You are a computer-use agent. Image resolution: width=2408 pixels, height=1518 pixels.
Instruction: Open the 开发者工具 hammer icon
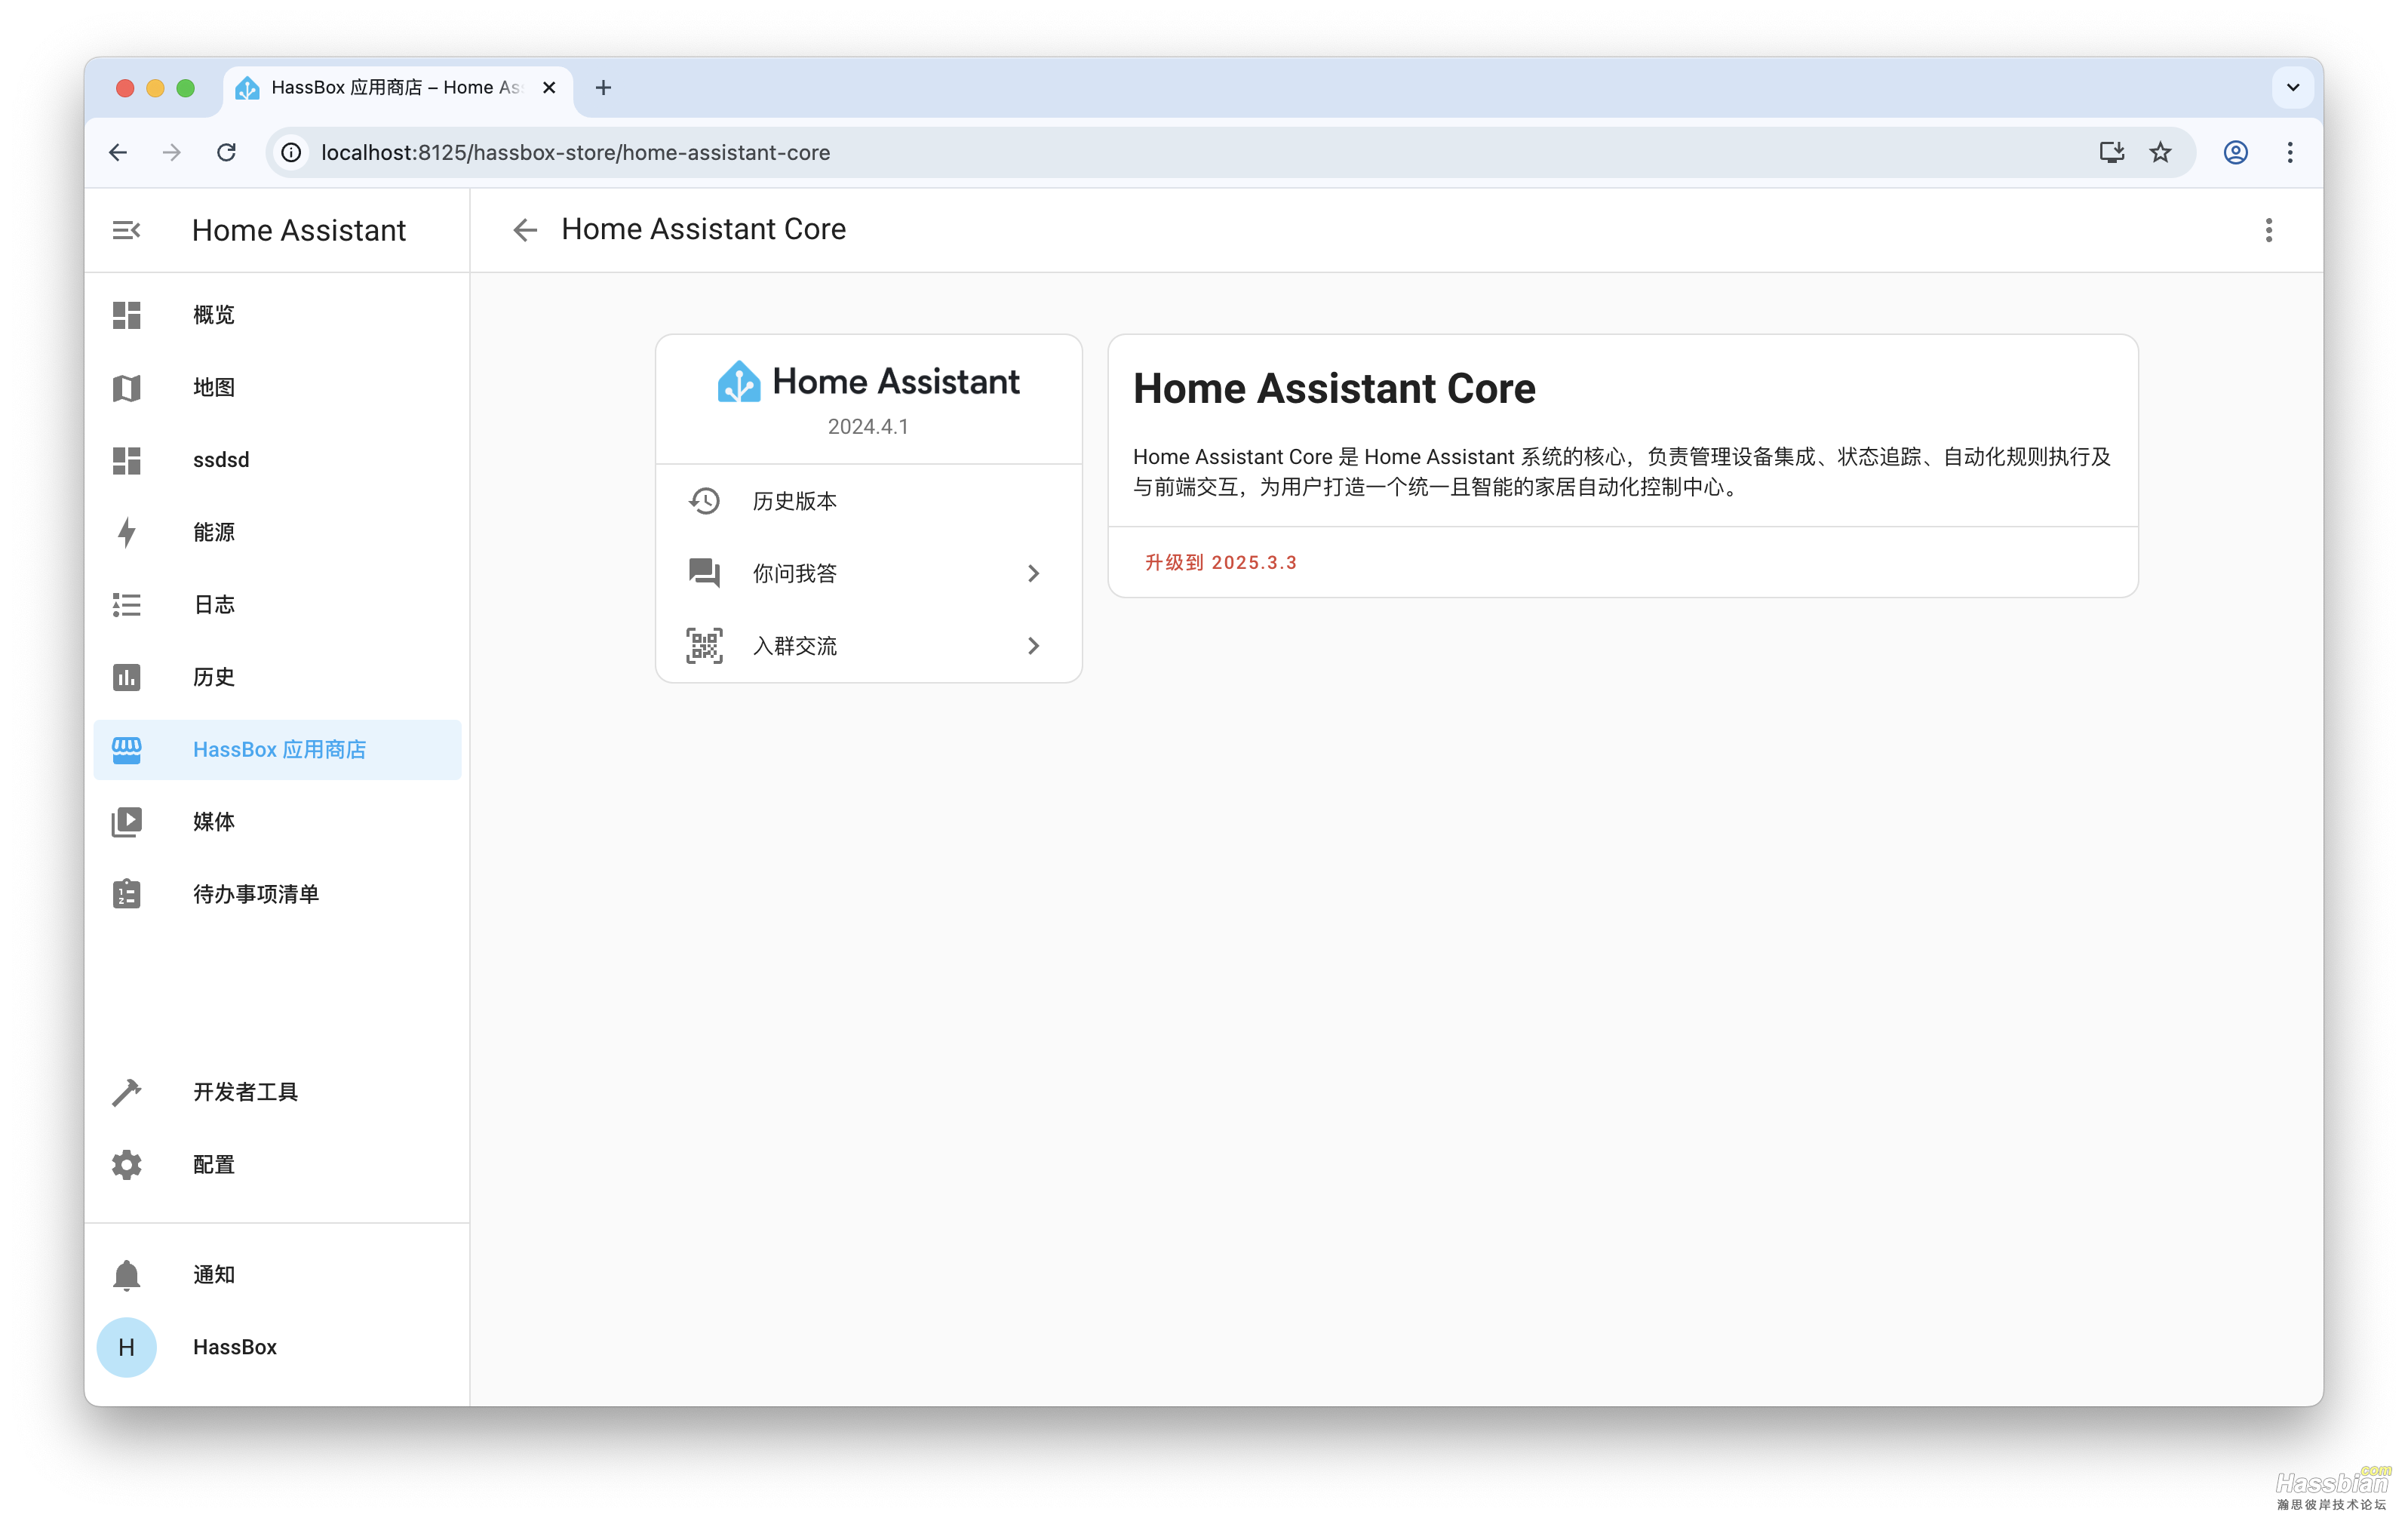tap(126, 1092)
